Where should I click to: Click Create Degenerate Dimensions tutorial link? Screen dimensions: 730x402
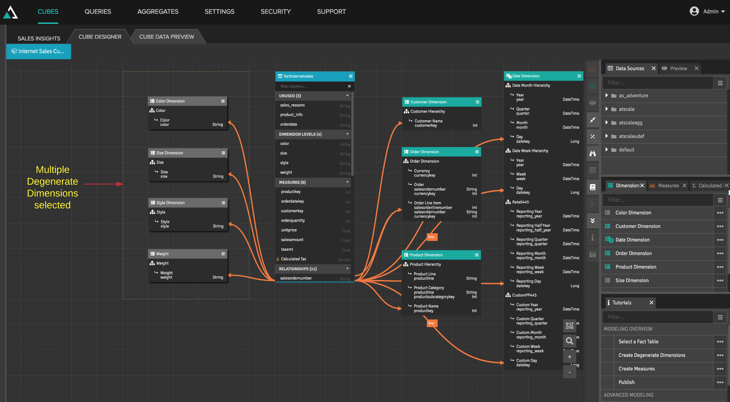652,355
